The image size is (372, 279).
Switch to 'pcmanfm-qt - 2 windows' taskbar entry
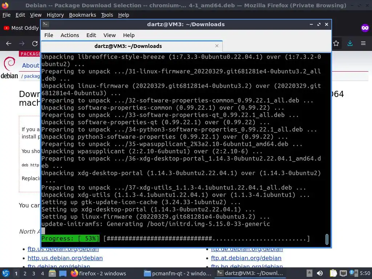(x=178, y=273)
